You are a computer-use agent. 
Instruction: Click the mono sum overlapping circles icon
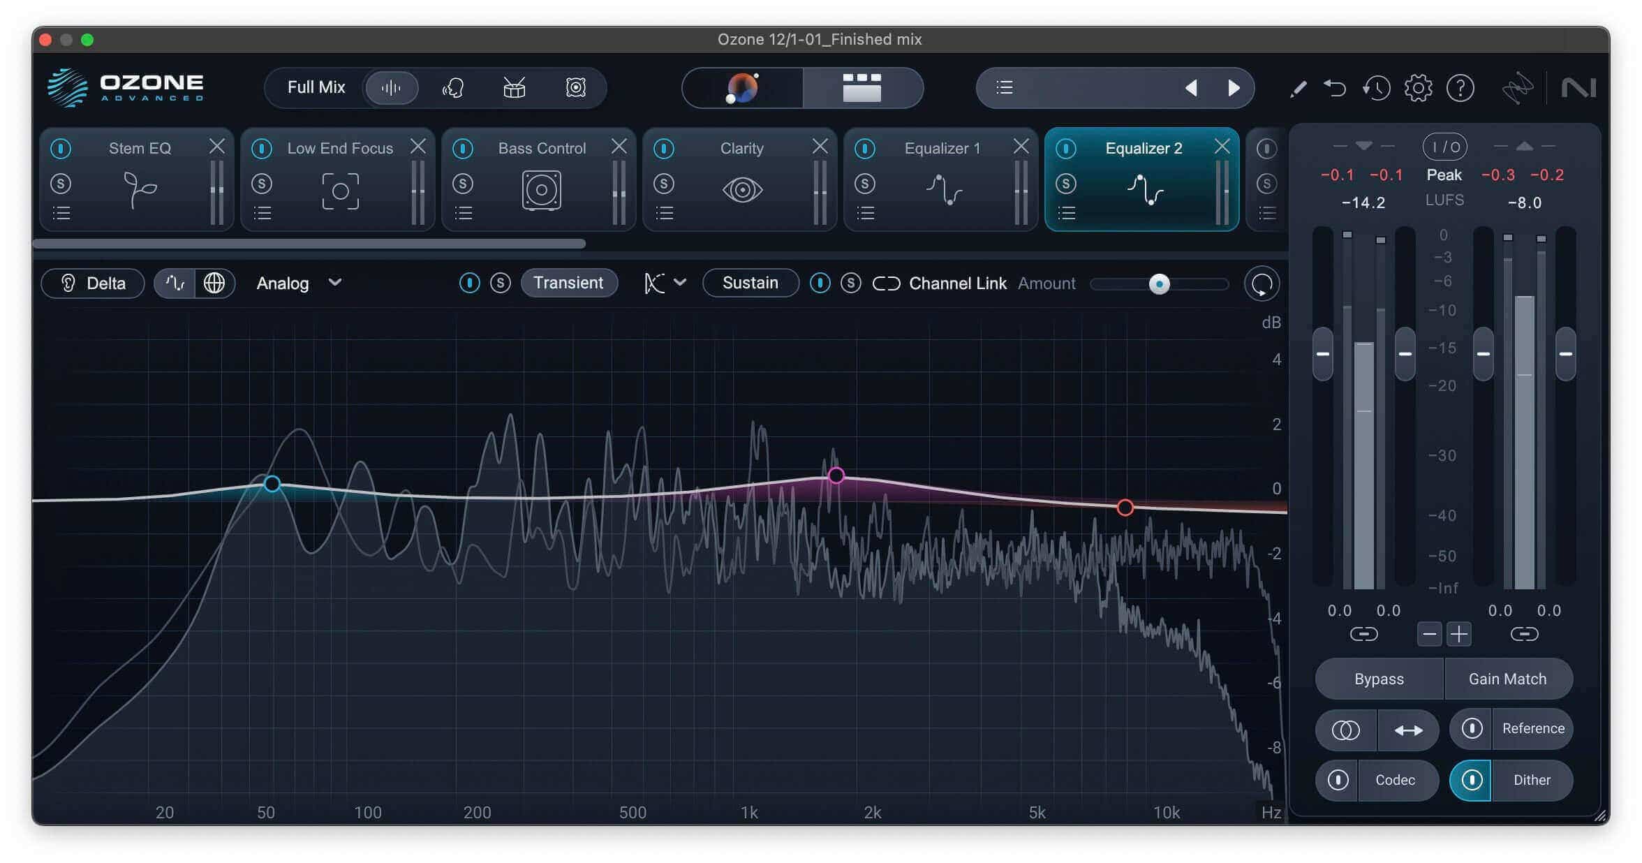click(x=1346, y=730)
